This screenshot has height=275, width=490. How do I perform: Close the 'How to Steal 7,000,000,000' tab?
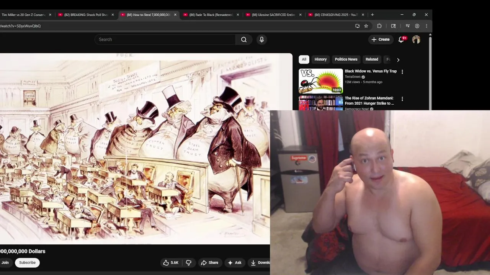(x=175, y=15)
